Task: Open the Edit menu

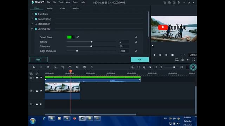Action: tap(54, 2)
